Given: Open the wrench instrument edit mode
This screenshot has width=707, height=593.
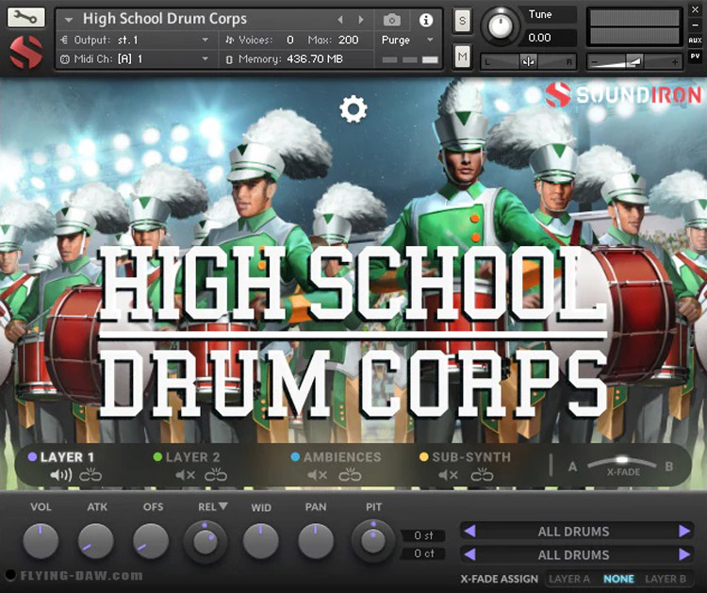Looking at the screenshot, I should coord(25,17).
